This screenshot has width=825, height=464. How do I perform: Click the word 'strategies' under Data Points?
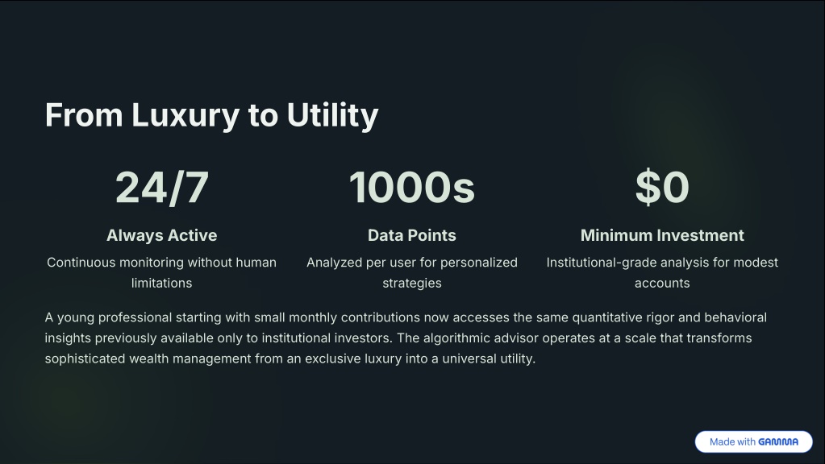(412, 284)
